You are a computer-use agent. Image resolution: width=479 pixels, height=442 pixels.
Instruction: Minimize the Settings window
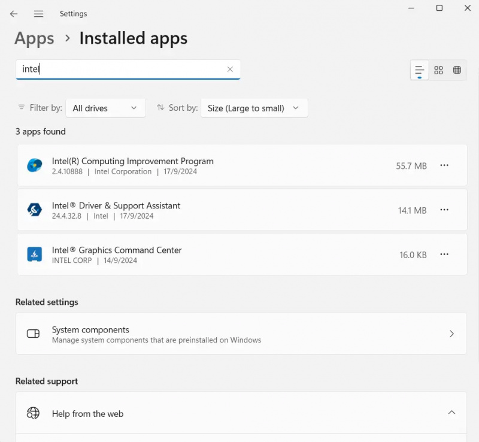point(411,8)
